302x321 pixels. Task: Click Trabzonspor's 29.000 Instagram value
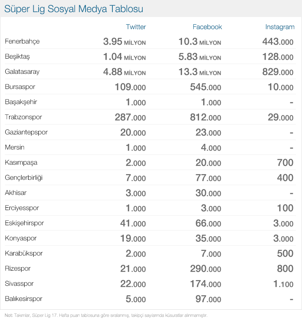pyautogui.click(x=280, y=117)
